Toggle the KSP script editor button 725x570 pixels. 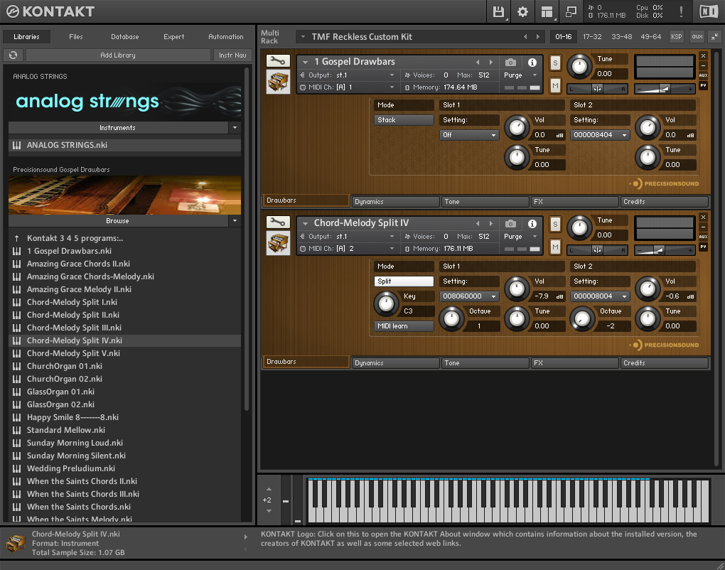[676, 36]
